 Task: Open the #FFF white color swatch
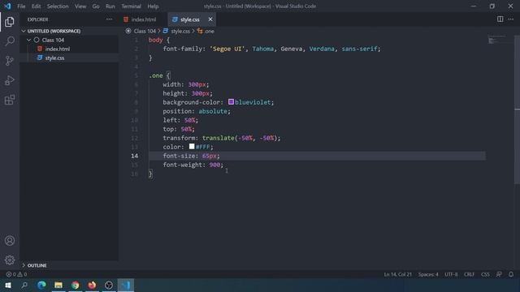(x=192, y=146)
